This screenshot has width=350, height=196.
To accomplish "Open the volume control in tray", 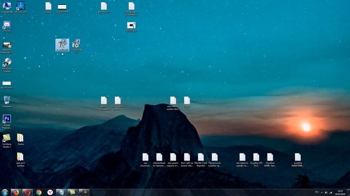I will tap(326, 192).
